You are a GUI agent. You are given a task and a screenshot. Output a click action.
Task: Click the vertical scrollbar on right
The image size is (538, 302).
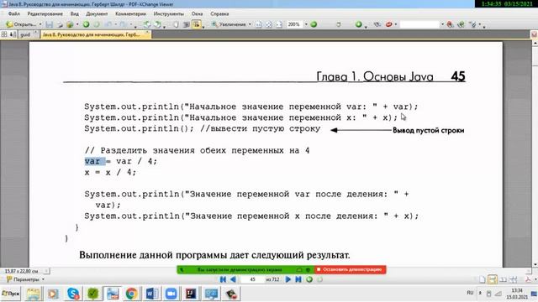click(535, 153)
